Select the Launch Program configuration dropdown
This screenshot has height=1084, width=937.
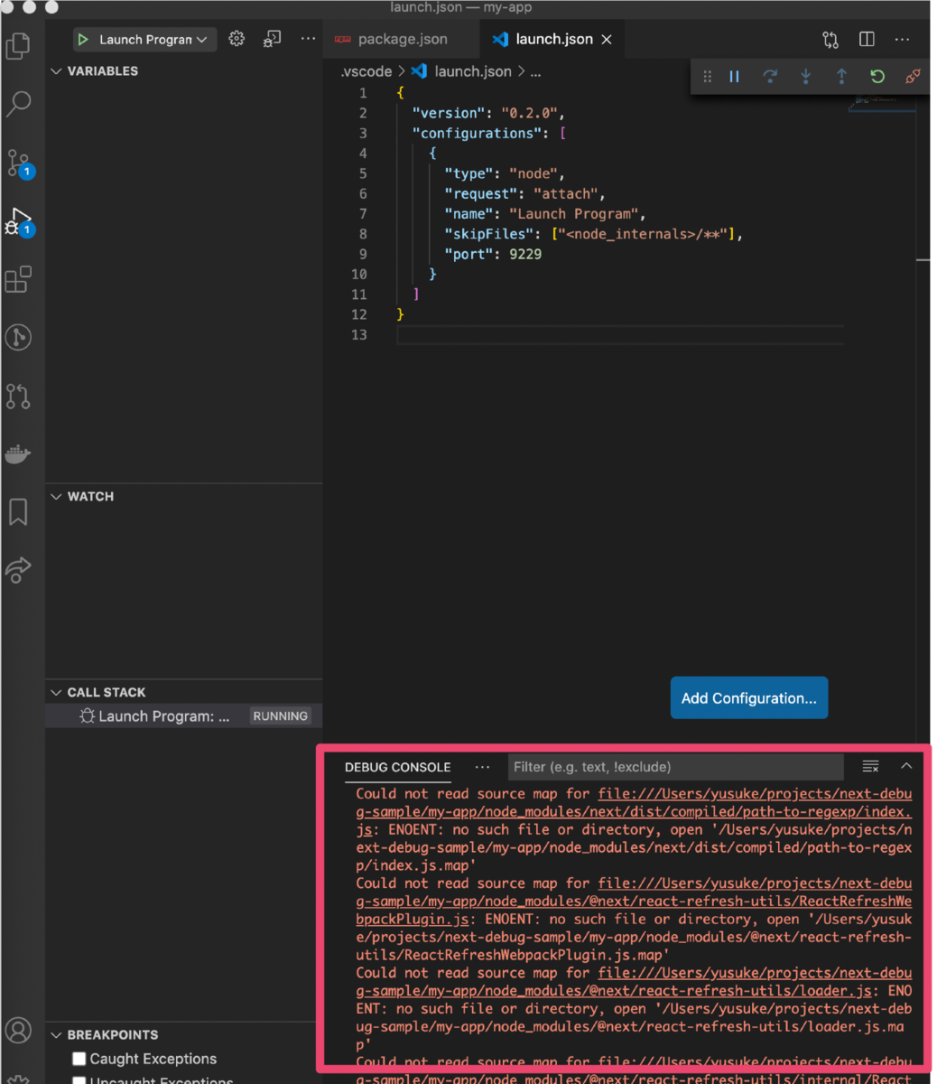coord(144,40)
